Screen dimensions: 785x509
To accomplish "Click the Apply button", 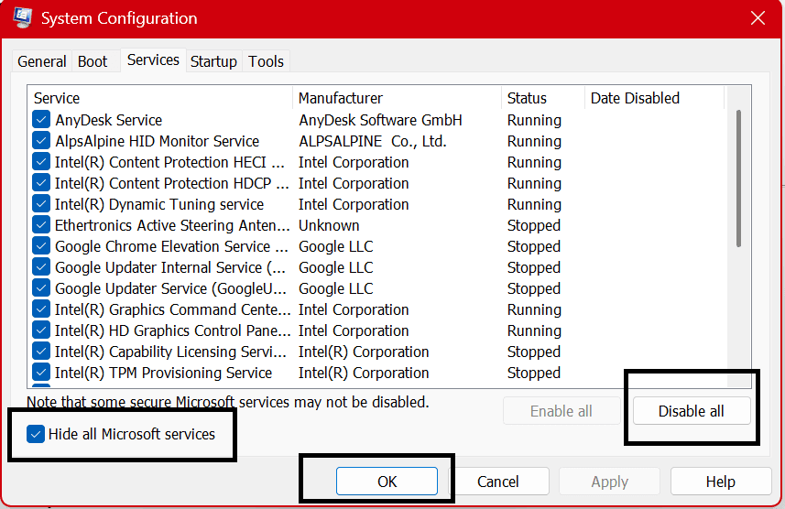I will pyautogui.click(x=609, y=482).
